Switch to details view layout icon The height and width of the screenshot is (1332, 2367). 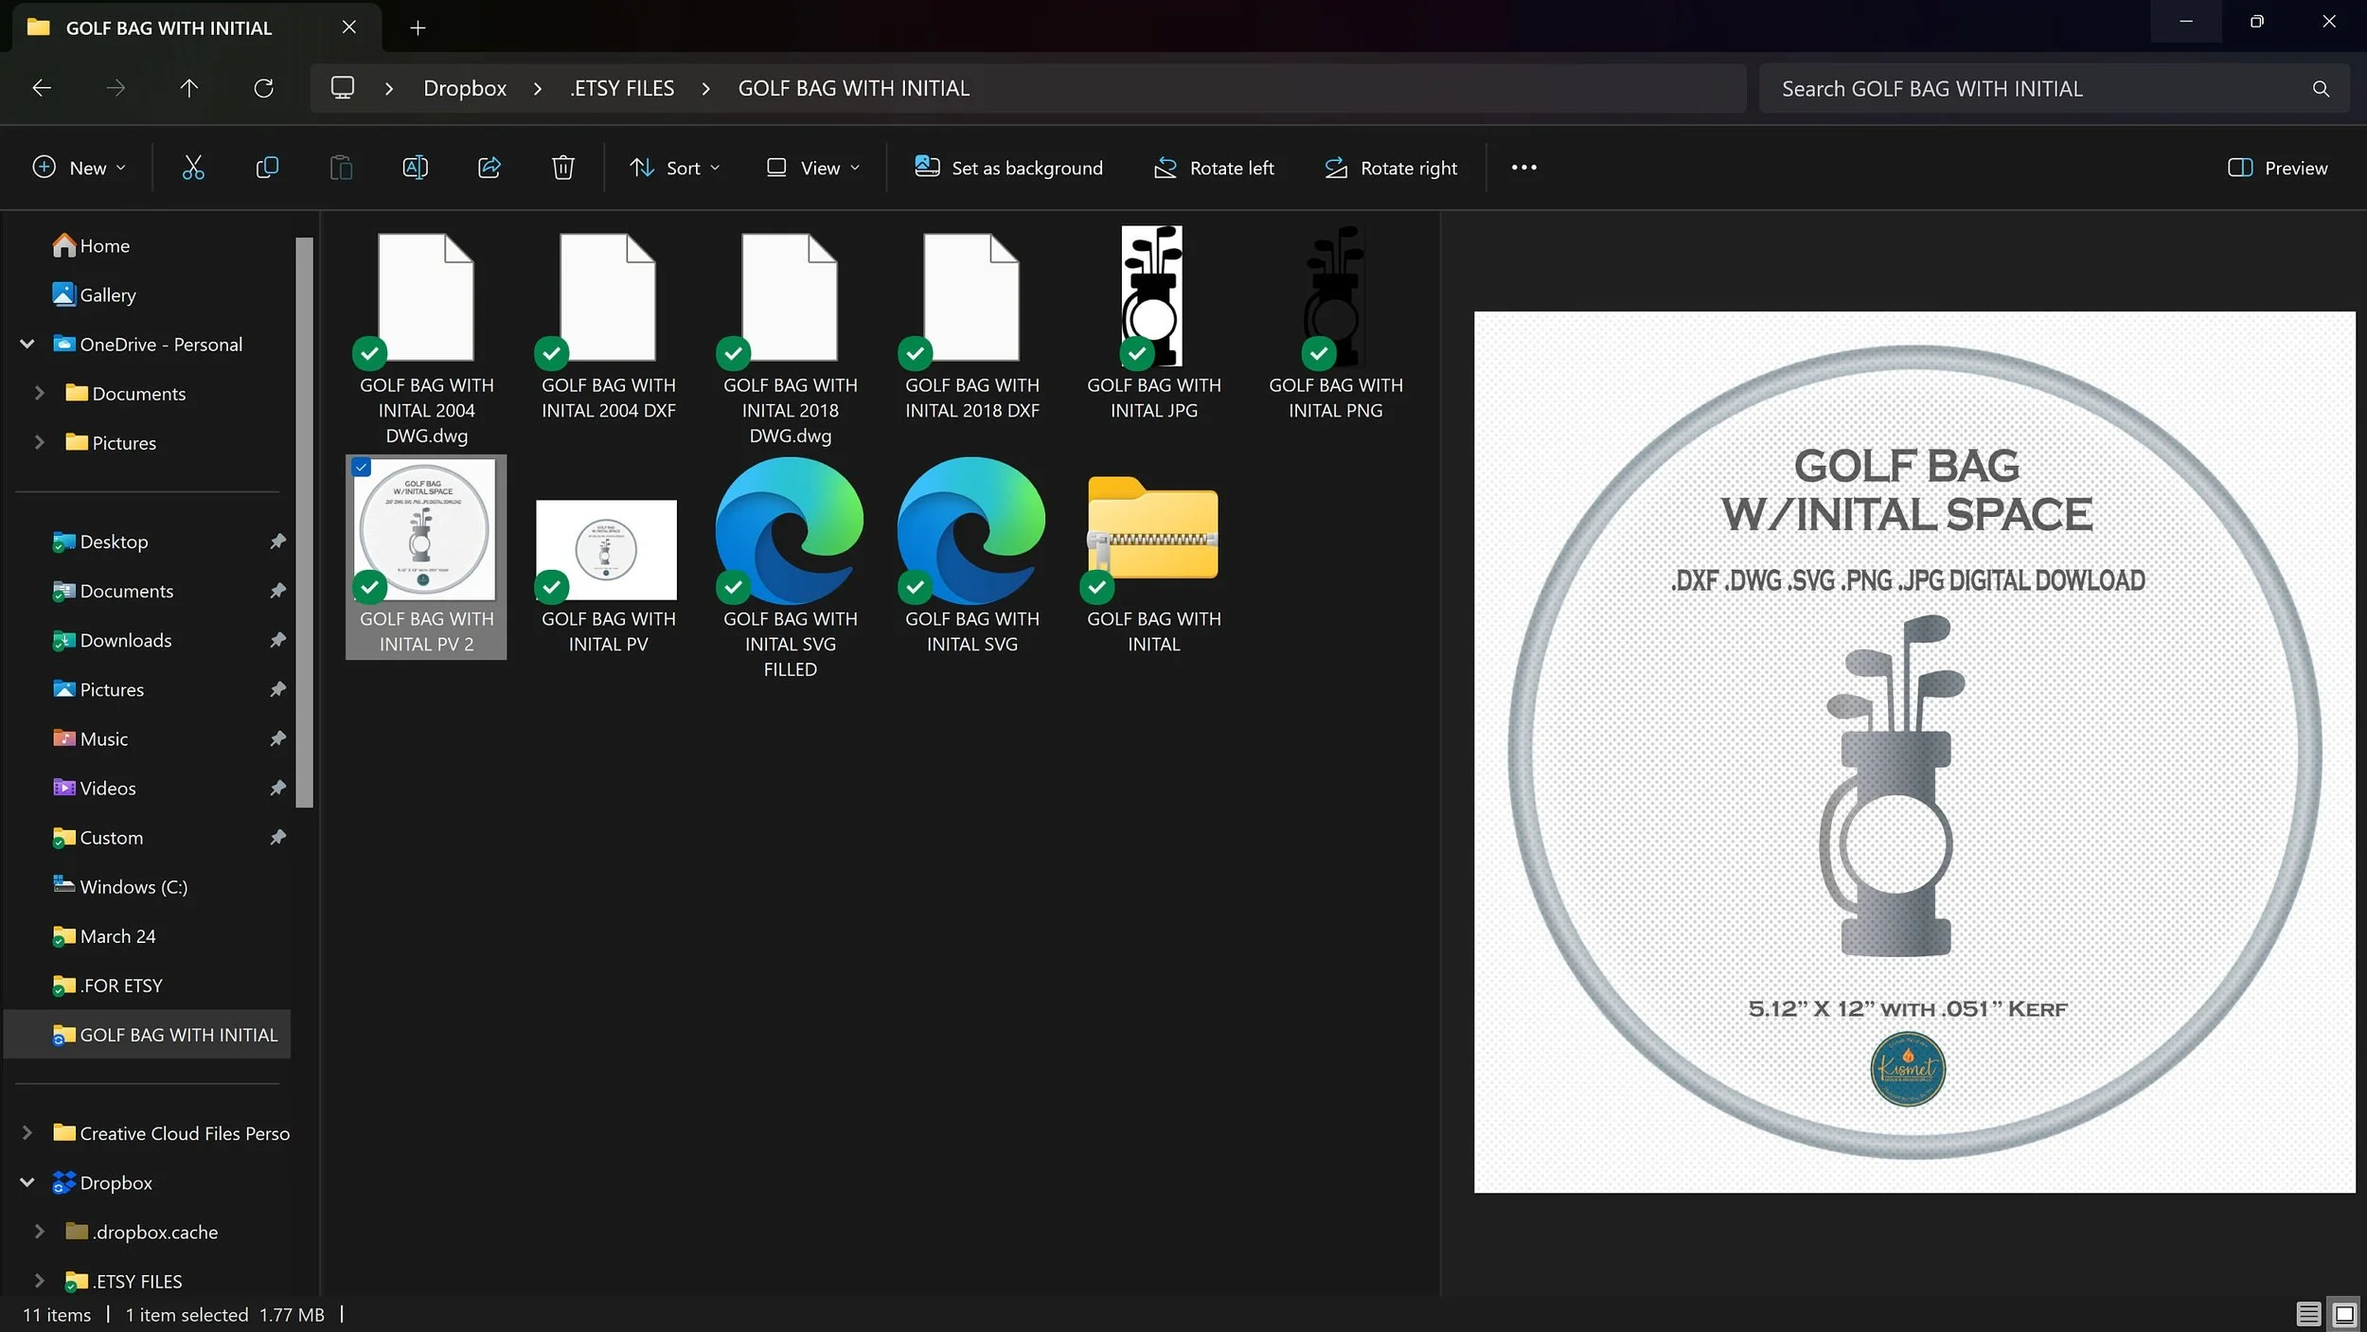click(x=2307, y=1314)
